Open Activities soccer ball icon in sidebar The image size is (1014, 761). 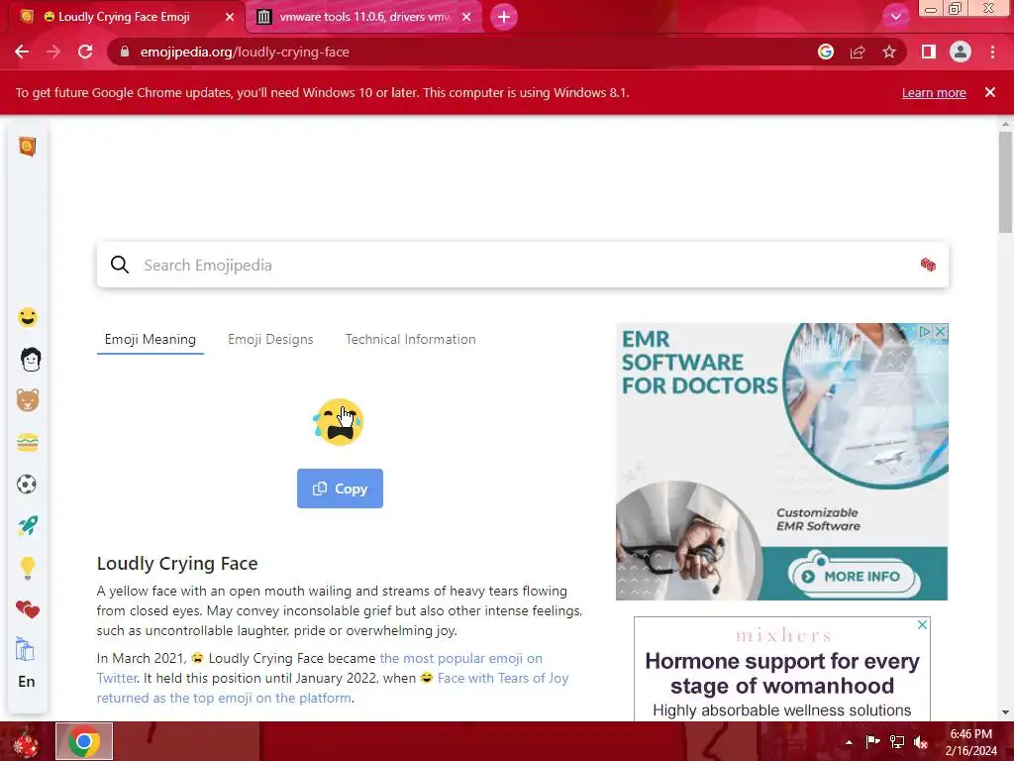pyautogui.click(x=27, y=484)
